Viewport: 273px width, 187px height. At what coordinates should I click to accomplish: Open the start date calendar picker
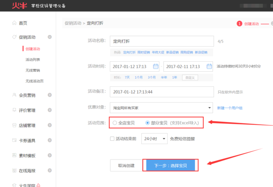coord(156,66)
